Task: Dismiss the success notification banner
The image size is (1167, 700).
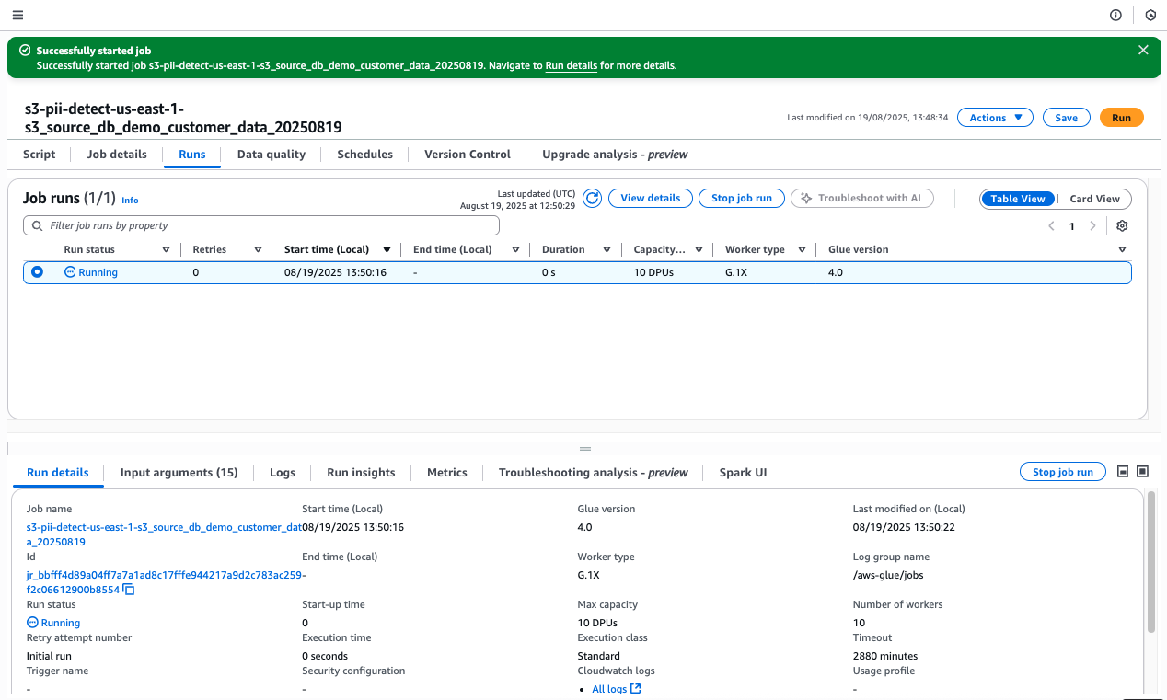Action: tap(1143, 51)
